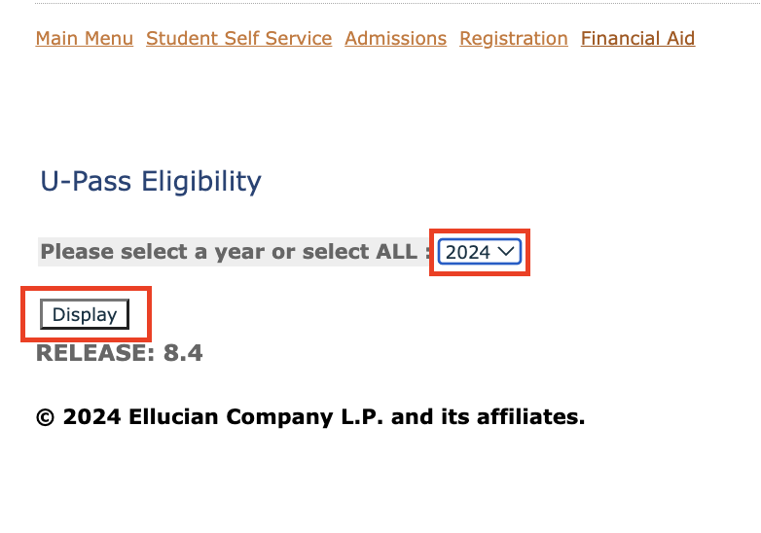Screen dimensions: 761x533
Task: Open the Main Menu link
Action: pos(84,39)
